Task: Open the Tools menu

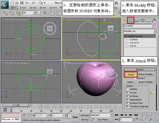Action: 23,7
